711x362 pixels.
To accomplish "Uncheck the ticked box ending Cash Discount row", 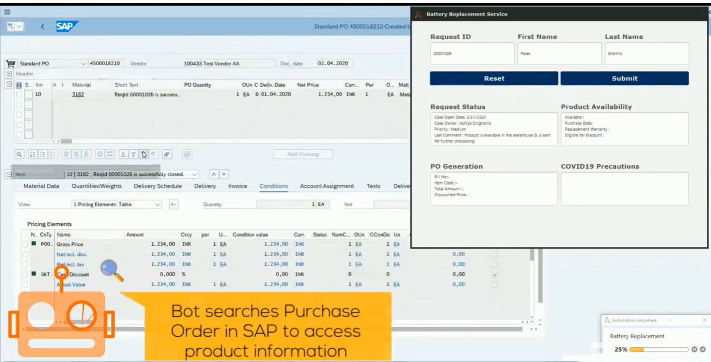I will [x=494, y=275].
